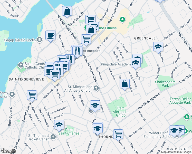Click the school marker at Kingsdale Academy
The height and width of the screenshot is (154, 192).
136,63
